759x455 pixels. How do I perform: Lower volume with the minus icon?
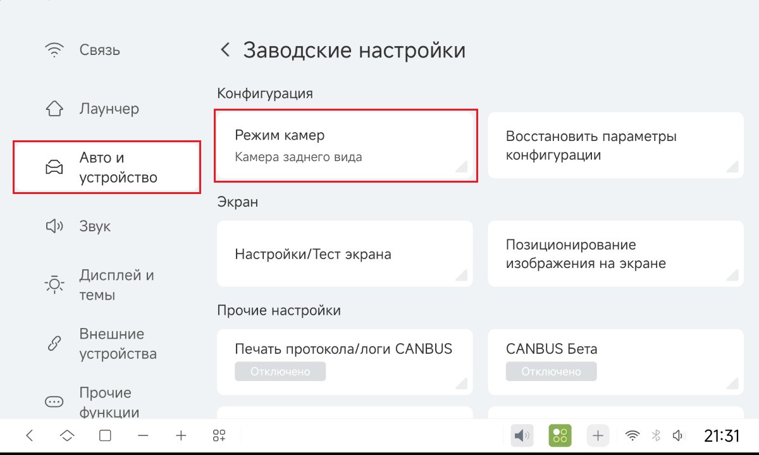pyautogui.click(x=144, y=435)
